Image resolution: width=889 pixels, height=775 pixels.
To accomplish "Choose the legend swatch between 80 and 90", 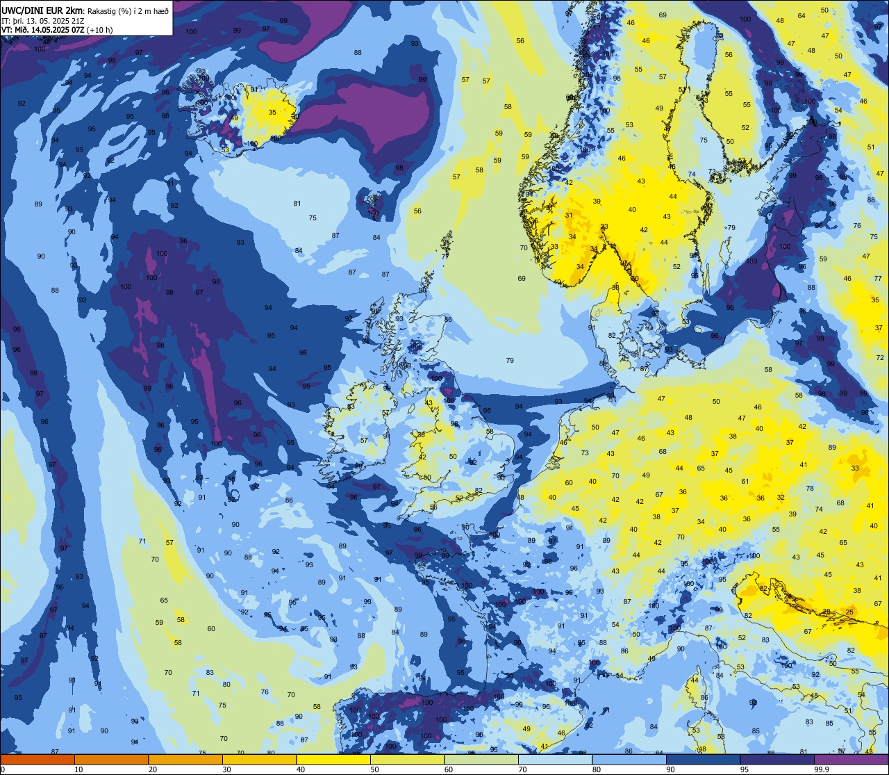I will coord(629,760).
